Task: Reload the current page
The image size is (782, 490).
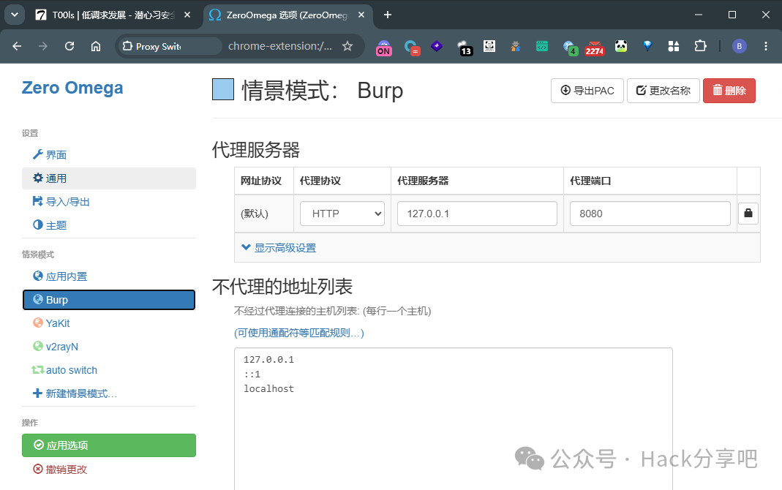Action: tap(69, 46)
